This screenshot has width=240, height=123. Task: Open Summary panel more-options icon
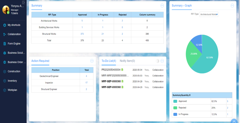point(162,6)
